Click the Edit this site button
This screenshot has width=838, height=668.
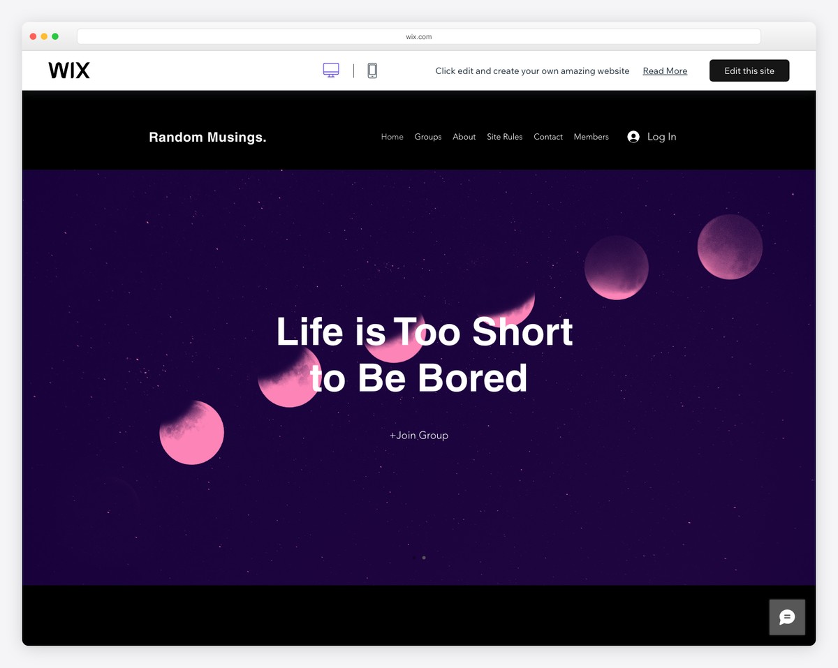pyautogui.click(x=749, y=70)
